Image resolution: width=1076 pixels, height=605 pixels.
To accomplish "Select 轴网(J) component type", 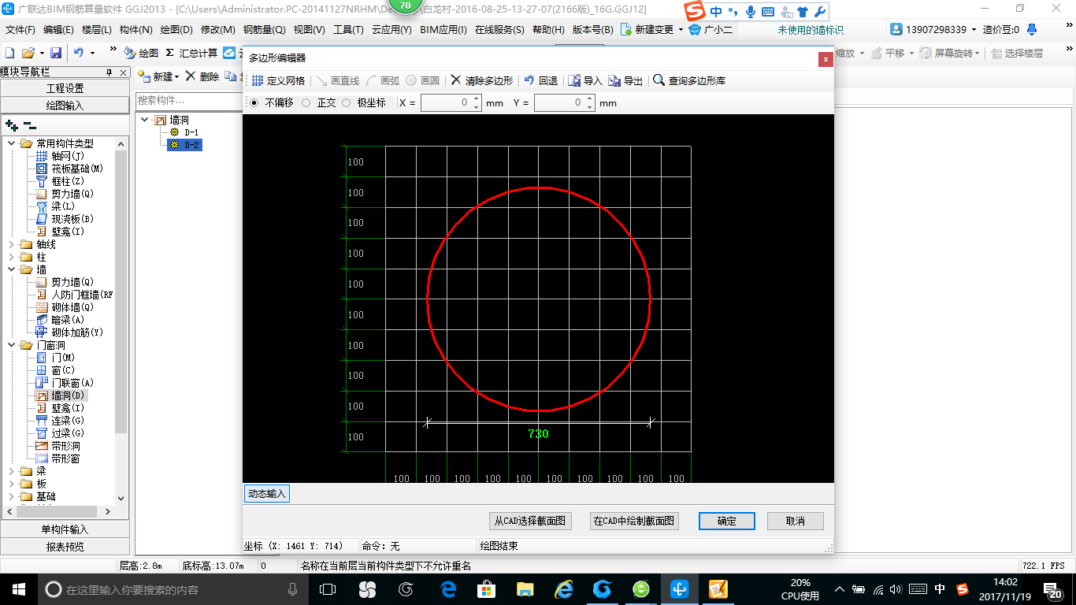I will pyautogui.click(x=60, y=156).
